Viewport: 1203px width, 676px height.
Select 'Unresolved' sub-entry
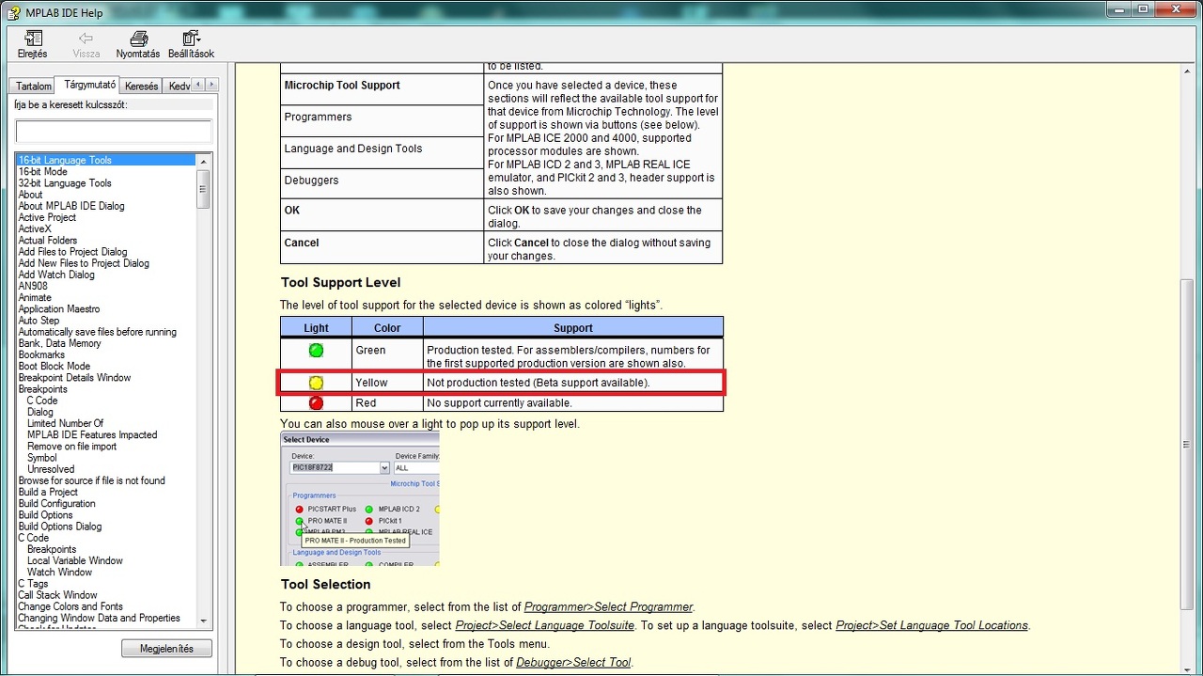click(x=51, y=469)
